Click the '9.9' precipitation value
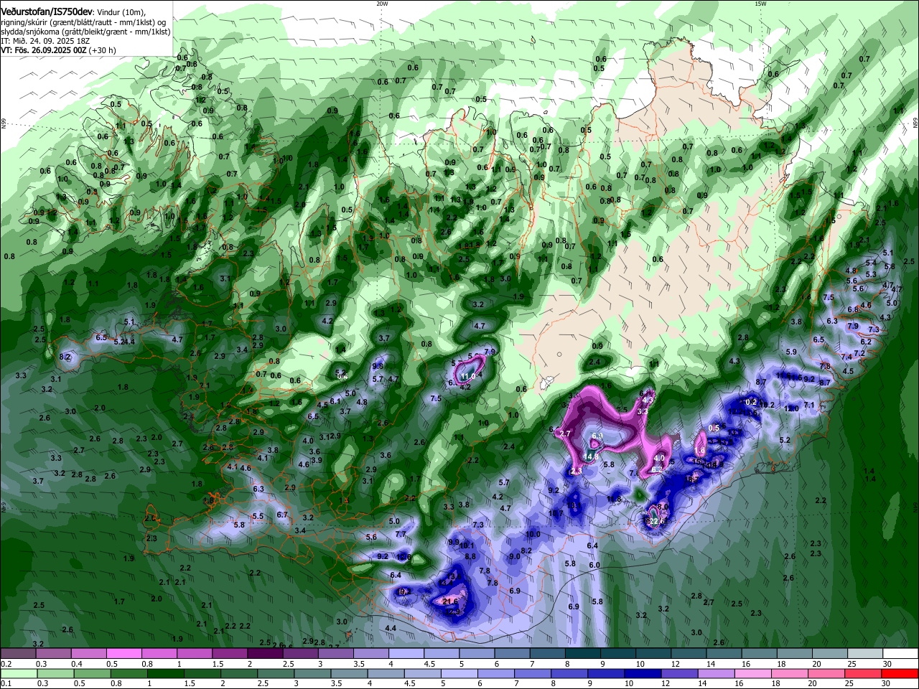Viewport: 919px width, 689px height. pyautogui.click(x=454, y=543)
